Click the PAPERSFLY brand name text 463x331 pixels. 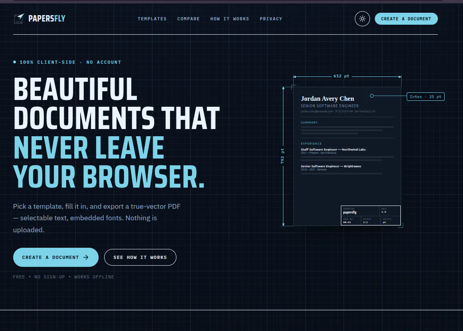[47, 19]
